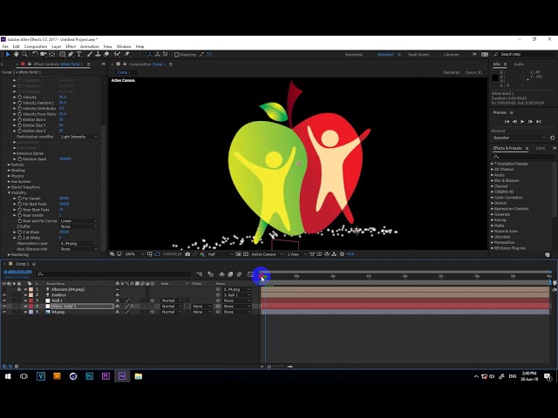Select the Eraser tool
This screenshot has width=558, height=418.
click(106, 54)
